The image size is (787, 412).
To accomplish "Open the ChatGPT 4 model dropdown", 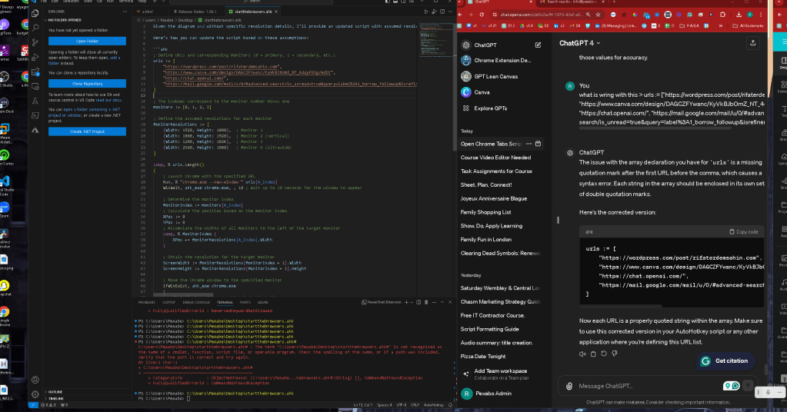I will (580, 43).
